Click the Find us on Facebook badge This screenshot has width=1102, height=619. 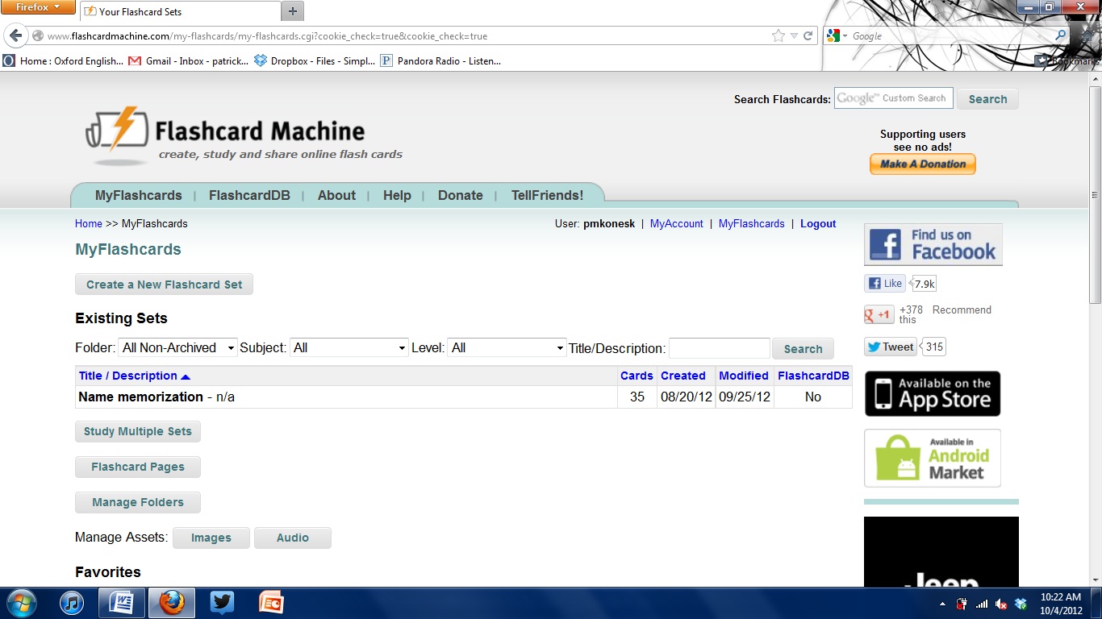click(933, 244)
